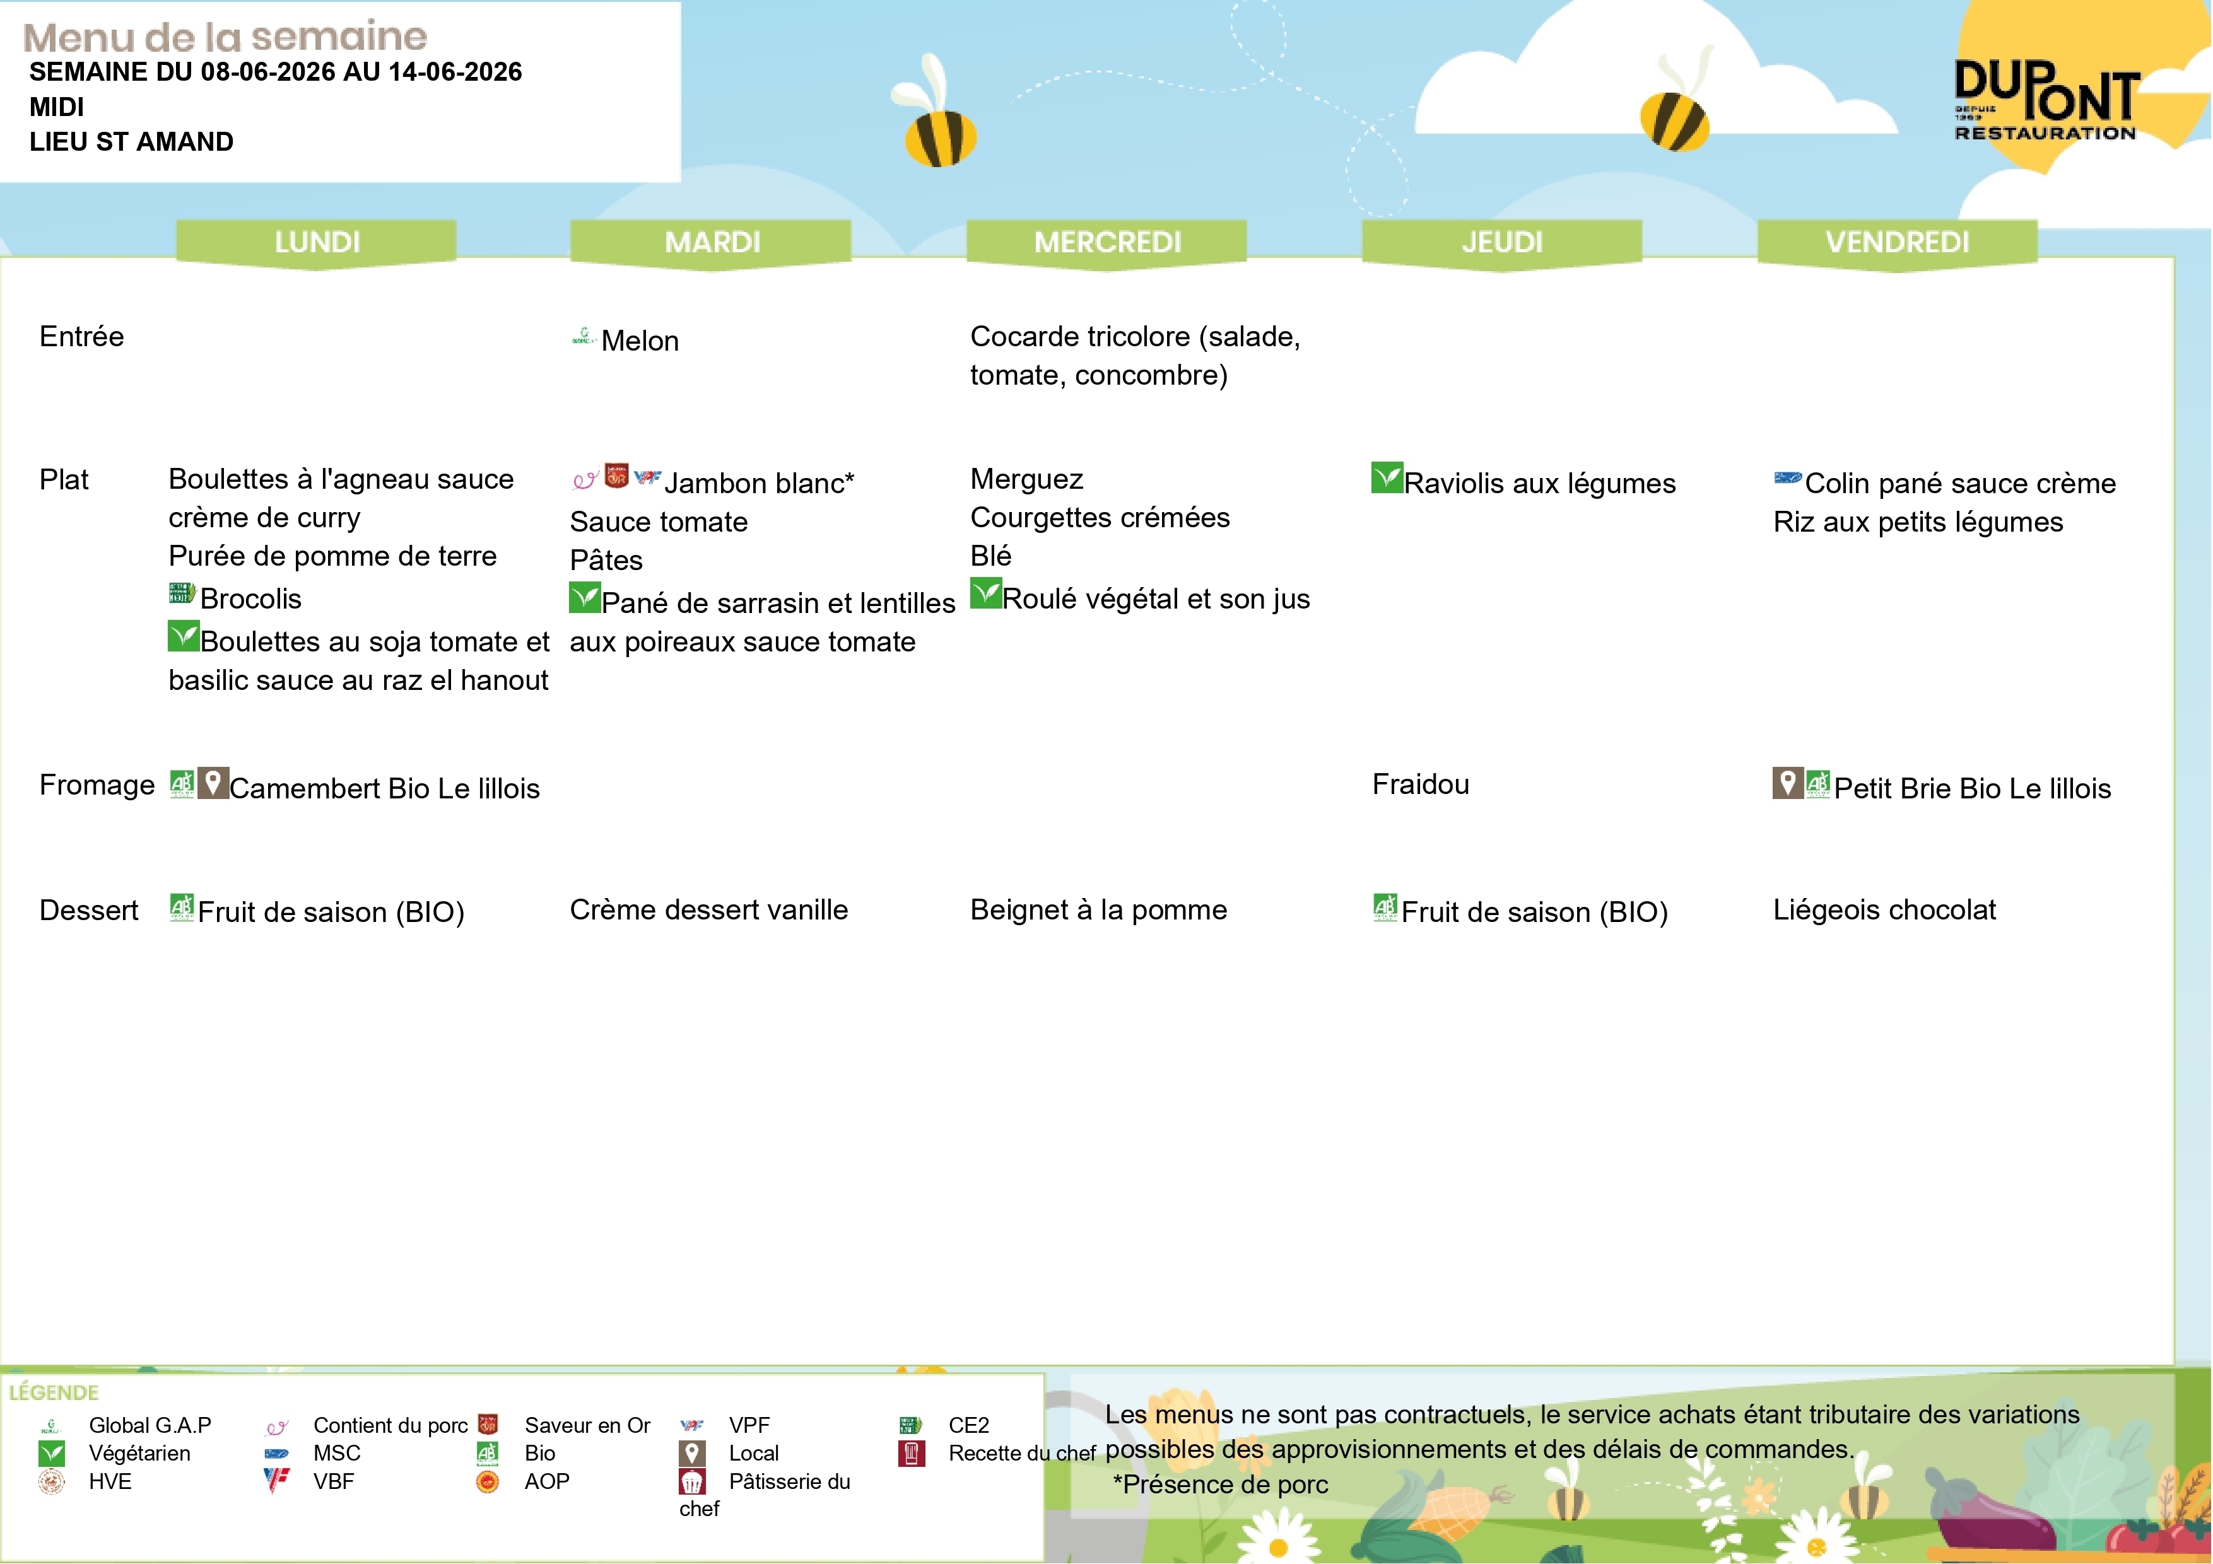Screen dimensions: 2213x1564
Task: Click "Liégeois chocolat" dessert
Action: [1884, 909]
